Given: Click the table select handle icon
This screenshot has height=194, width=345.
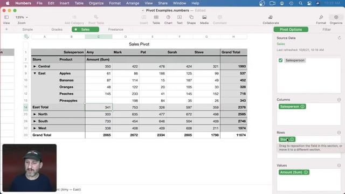Looking at the screenshot, I should (26, 37).
